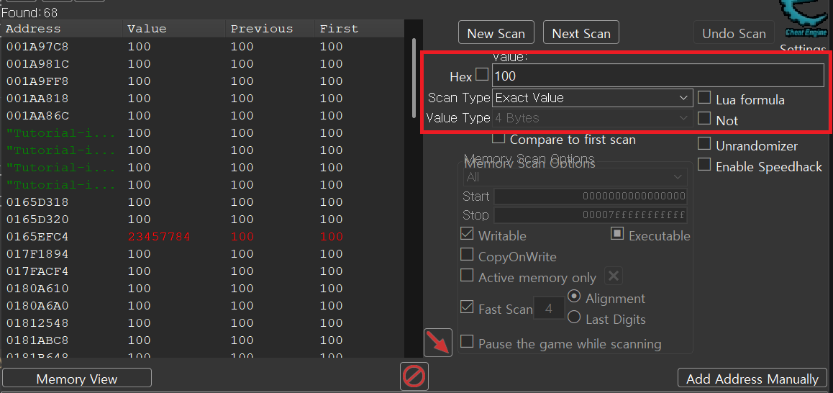Image resolution: width=833 pixels, height=393 pixels.
Task: Enable the Not checkbox
Action: tap(704, 119)
